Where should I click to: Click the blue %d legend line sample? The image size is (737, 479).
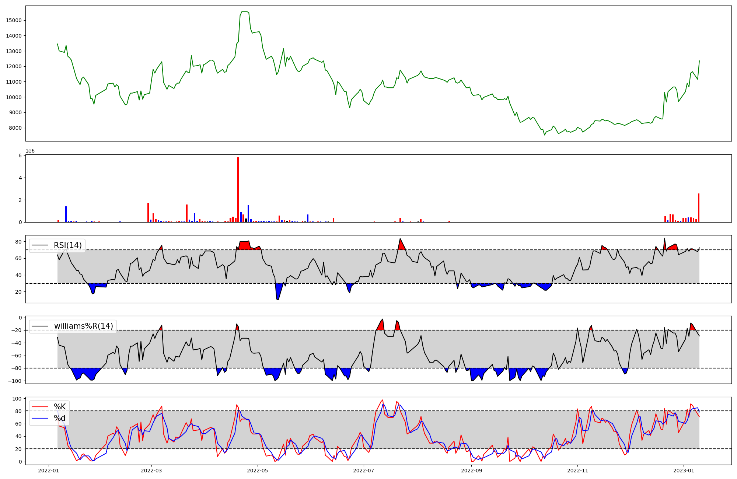coord(40,418)
